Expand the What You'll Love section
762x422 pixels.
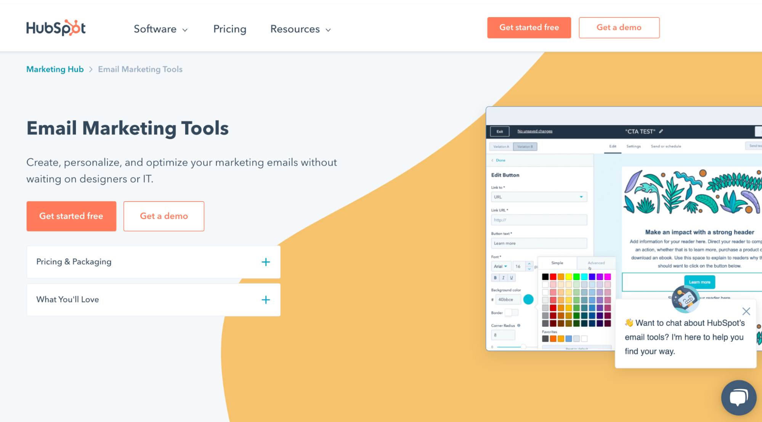(266, 299)
